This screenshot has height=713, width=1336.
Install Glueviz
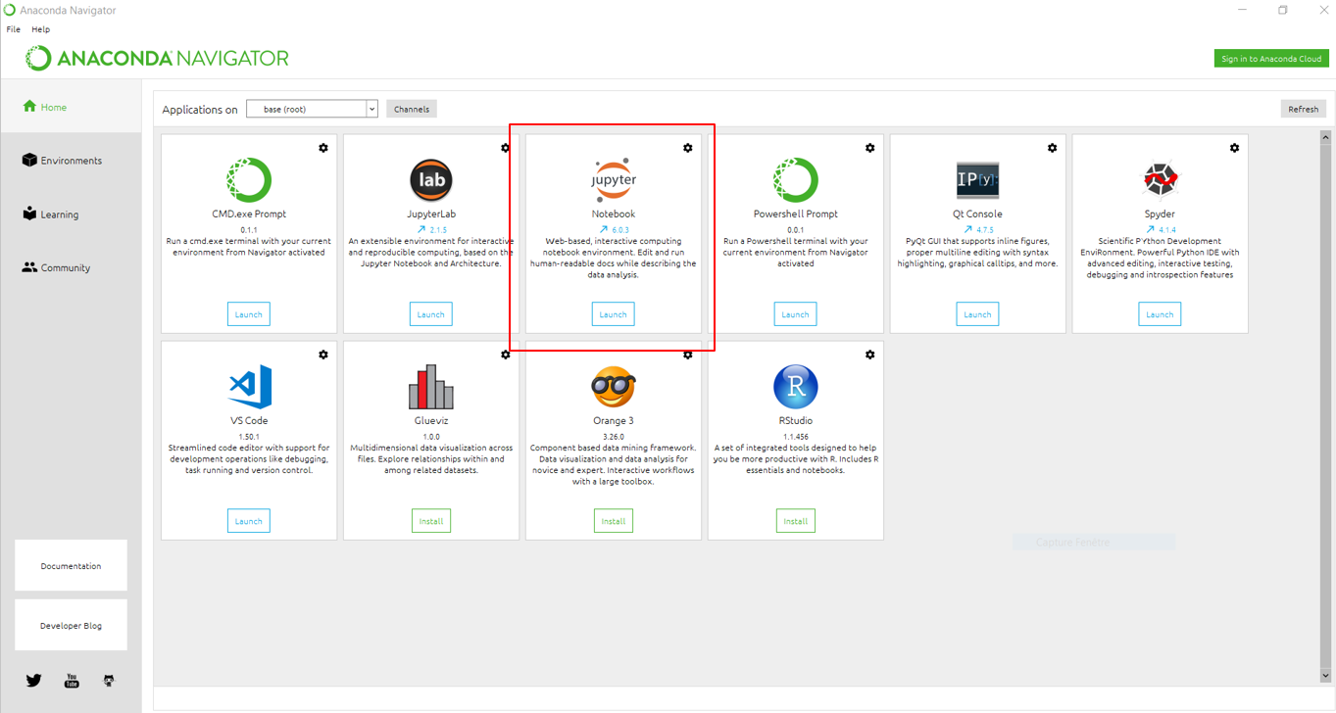coord(431,521)
